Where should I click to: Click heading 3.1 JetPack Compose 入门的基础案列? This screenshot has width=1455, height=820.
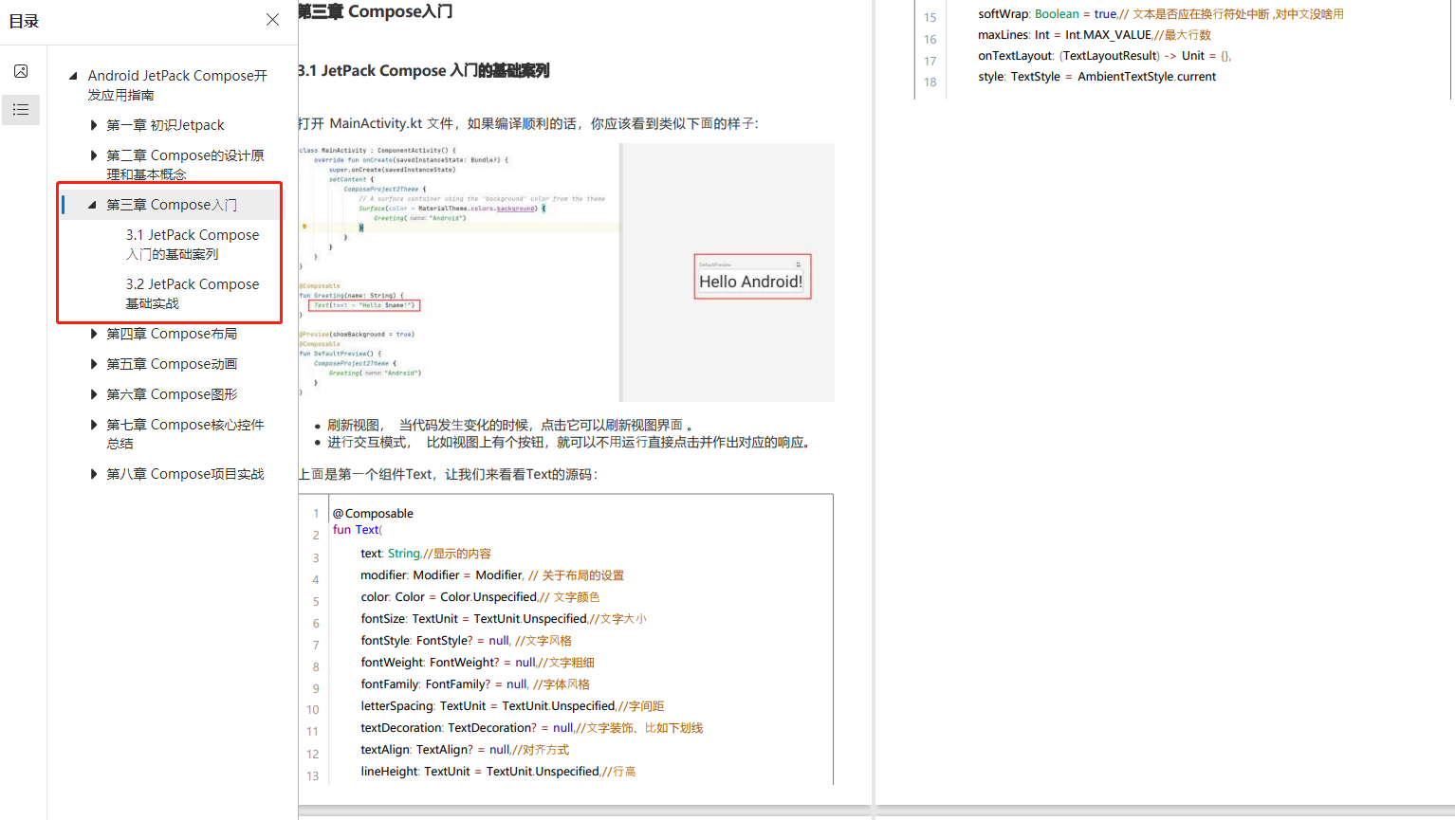coord(424,71)
